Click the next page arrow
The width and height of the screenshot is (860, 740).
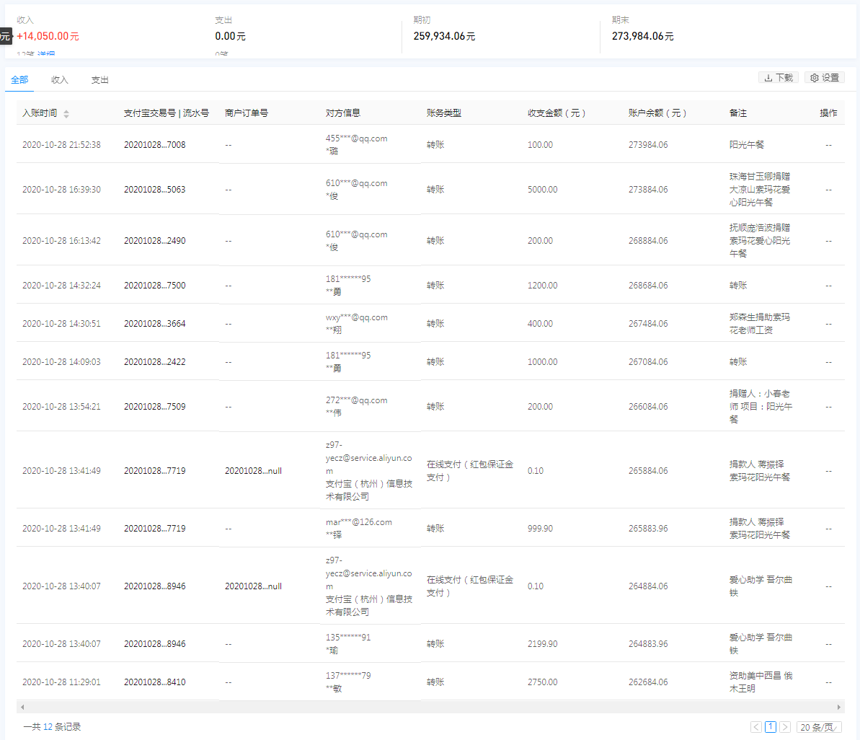(785, 727)
